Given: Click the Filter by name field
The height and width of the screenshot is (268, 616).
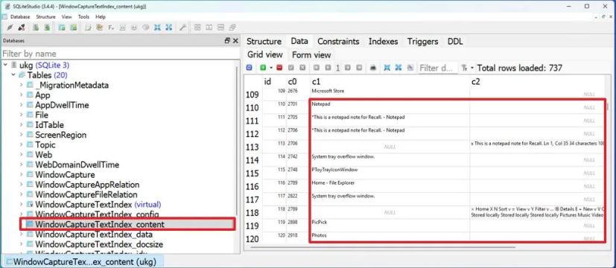Looking at the screenshot, I should tap(120, 54).
